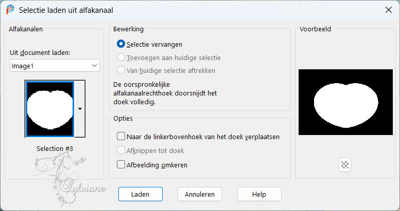
Task: Click the dialog title bar text
Action: coord(66,10)
